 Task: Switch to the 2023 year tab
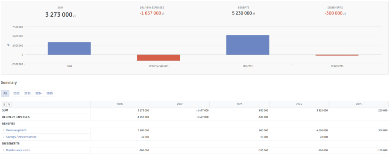(x=27, y=93)
